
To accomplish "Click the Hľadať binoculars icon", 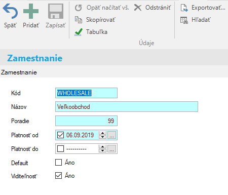I will [184, 20].
